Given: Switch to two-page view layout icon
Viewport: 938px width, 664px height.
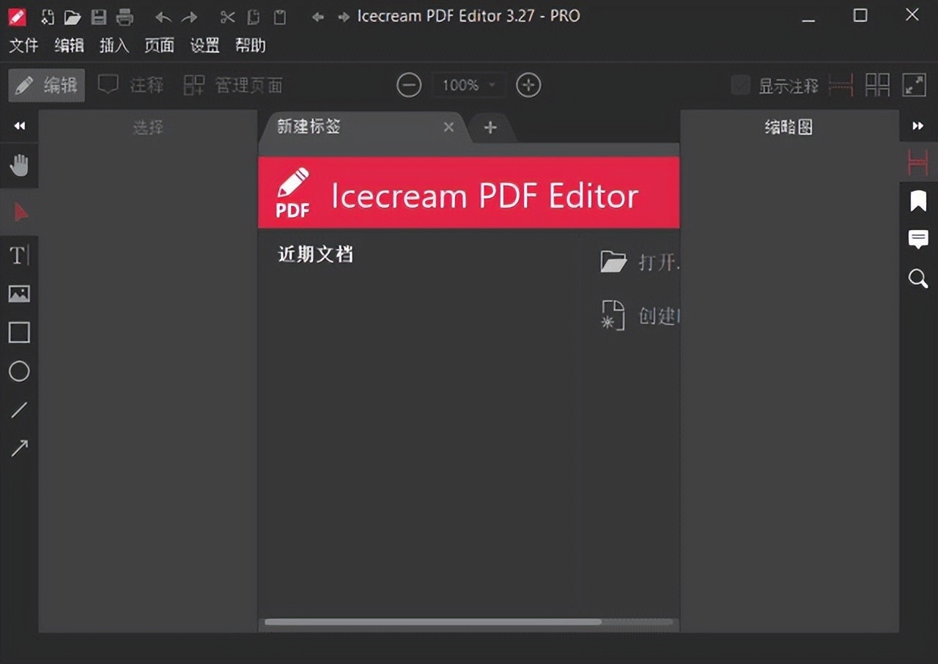Looking at the screenshot, I should pos(877,85).
